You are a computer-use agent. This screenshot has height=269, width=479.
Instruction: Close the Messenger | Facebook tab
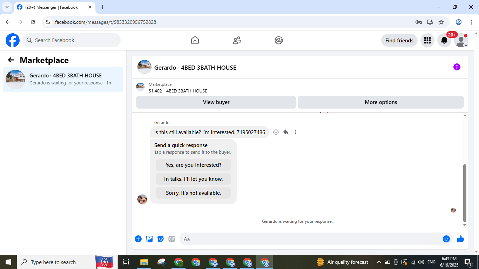tap(90, 7)
